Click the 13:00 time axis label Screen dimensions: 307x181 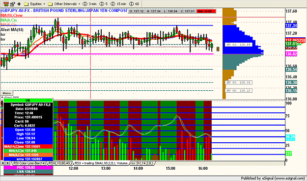coord(106,168)
